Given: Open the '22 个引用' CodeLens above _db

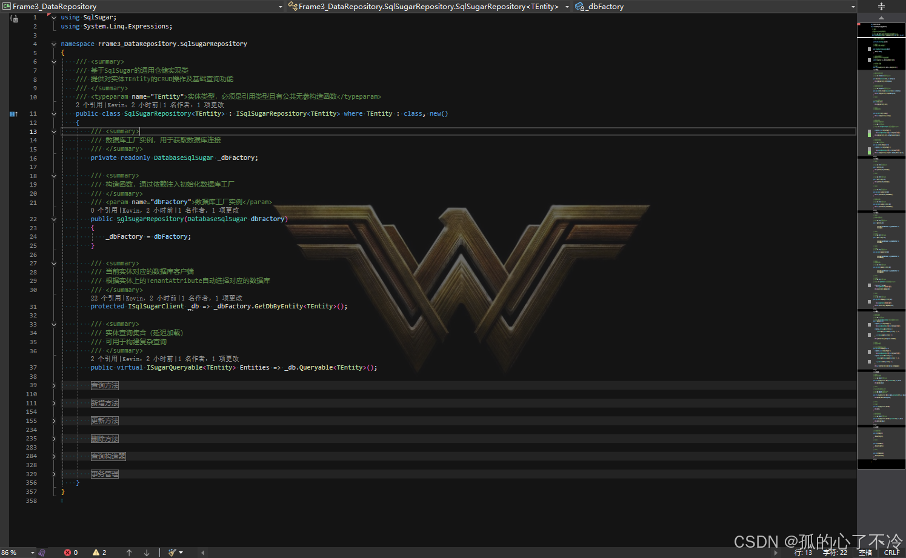Looking at the screenshot, I should 106,298.
